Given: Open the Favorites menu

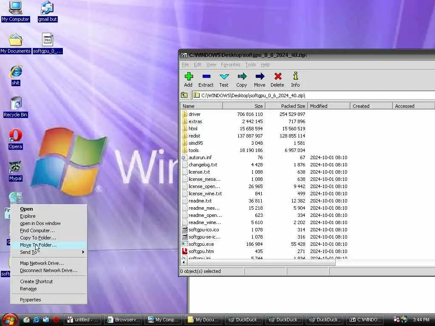Looking at the screenshot, I should point(230,65).
